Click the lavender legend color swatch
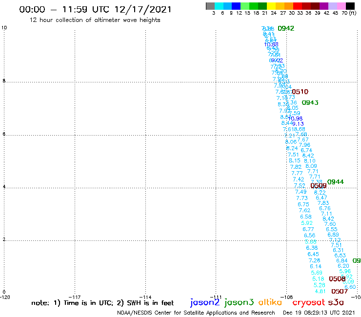361x317 pixels. click(x=332, y=6)
